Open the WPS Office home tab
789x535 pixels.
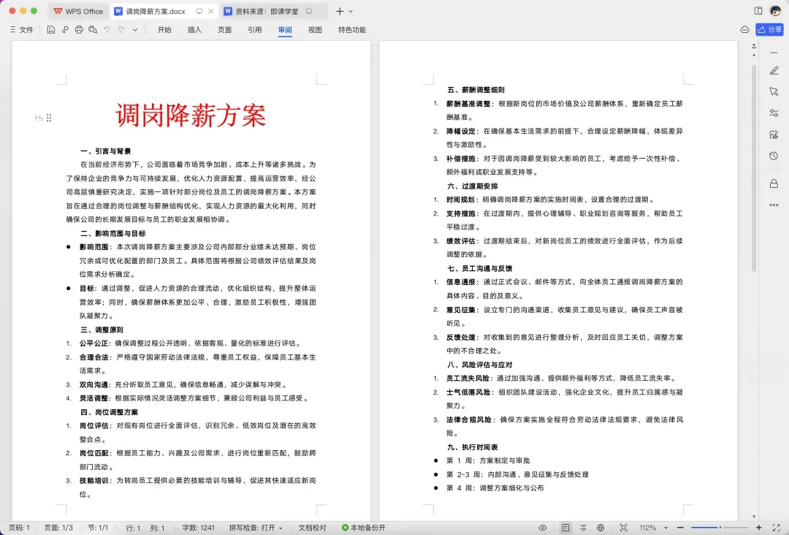tap(78, 11)
